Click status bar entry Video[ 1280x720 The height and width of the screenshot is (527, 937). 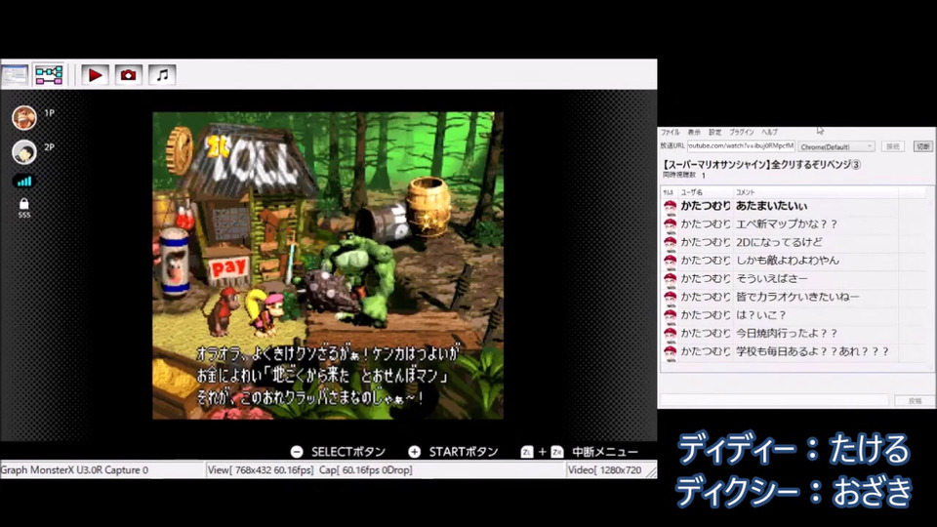[604, 470]
